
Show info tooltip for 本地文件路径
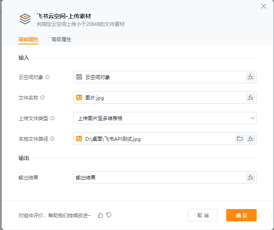[52, 139]
